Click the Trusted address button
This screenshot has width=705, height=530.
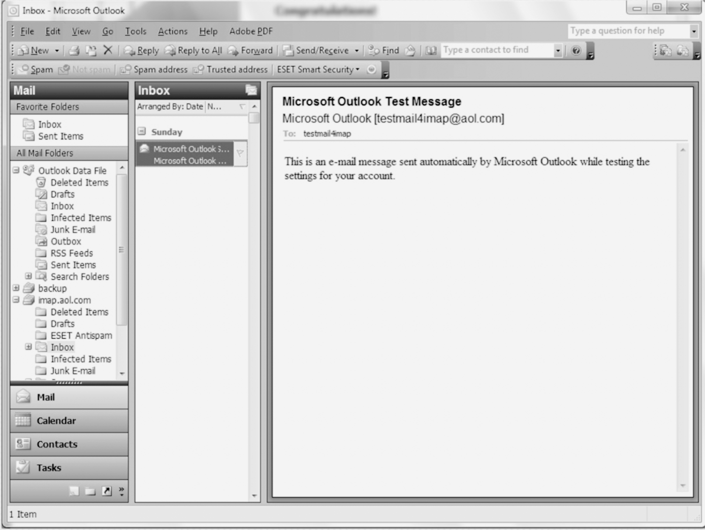tap(230, 70)
